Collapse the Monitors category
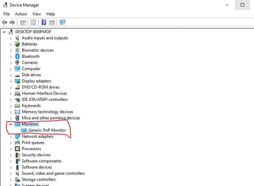The image size is (254, 186). click(x=11, y=124)
